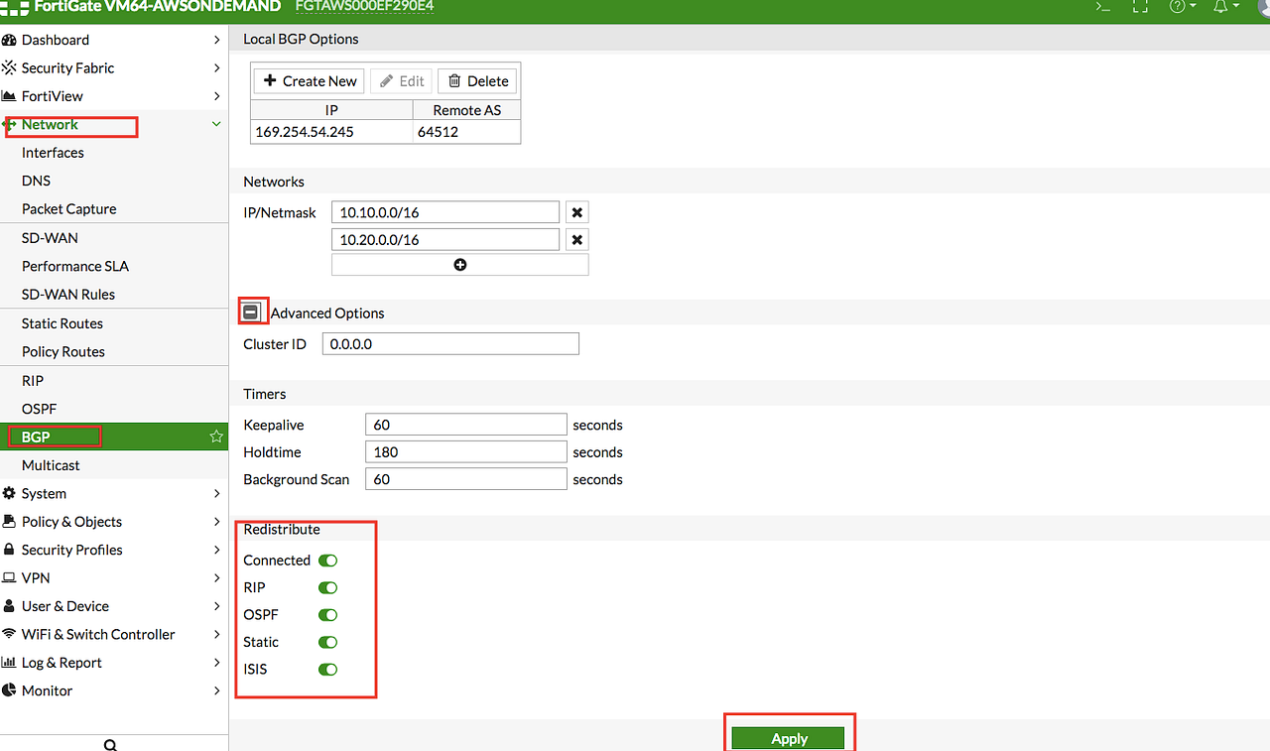Collapse the Network menu chevron
Viewport: 1270px width, 751px height.
click(x=216, y=124)
